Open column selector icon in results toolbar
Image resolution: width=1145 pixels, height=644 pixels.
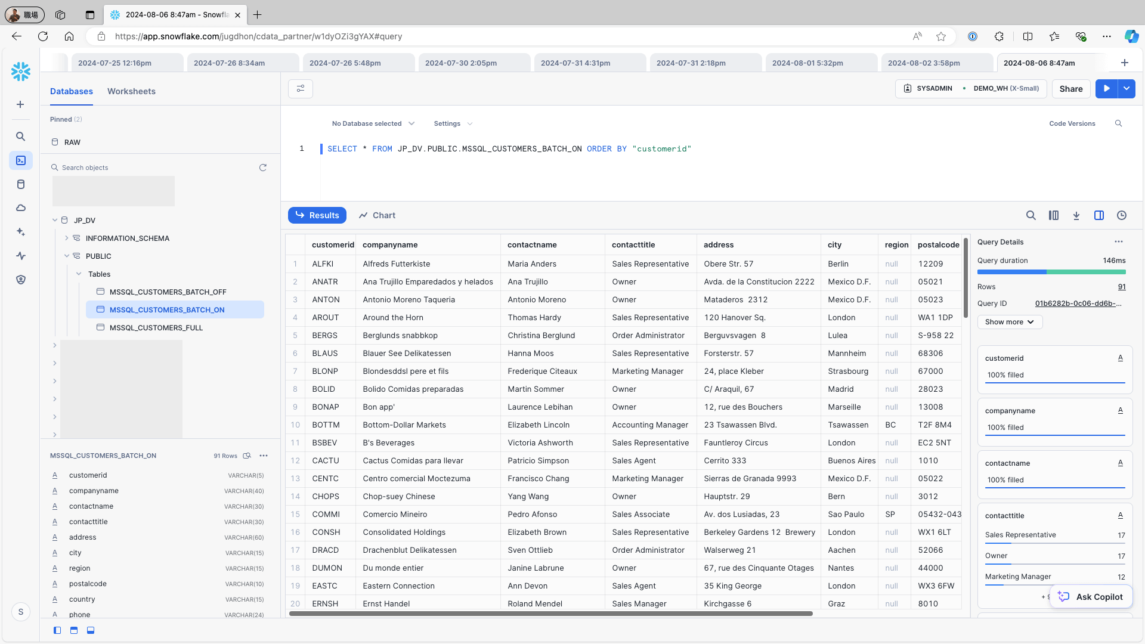click(1054, 215)
